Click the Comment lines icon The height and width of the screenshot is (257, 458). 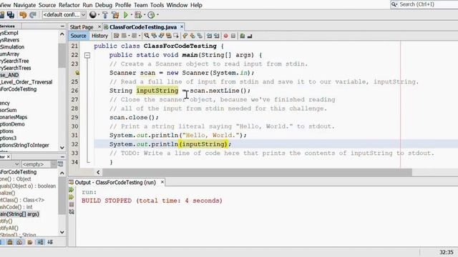243,36
